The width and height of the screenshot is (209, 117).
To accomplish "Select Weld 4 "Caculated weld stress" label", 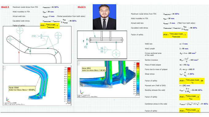I will click(x=21, y=21).
